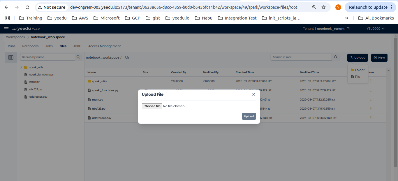Screen dimensions: 398x181
Task: Toggle the file tree panel icon
Action: [11, 57]
